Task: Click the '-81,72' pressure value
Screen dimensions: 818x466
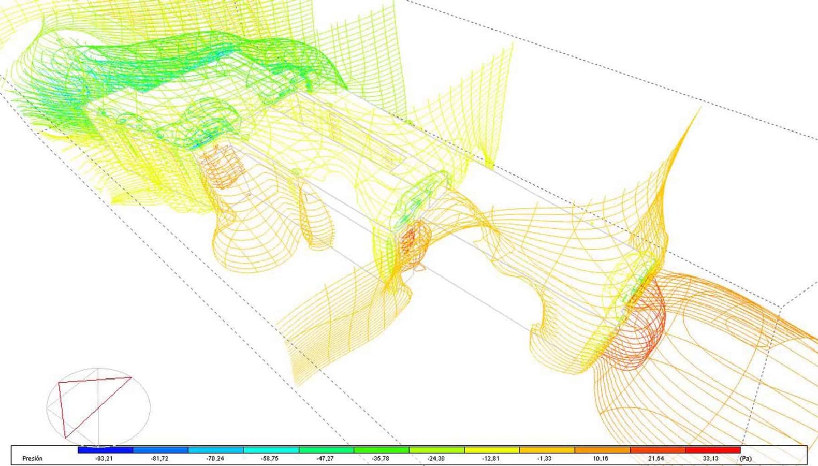Action: point(159,459)
